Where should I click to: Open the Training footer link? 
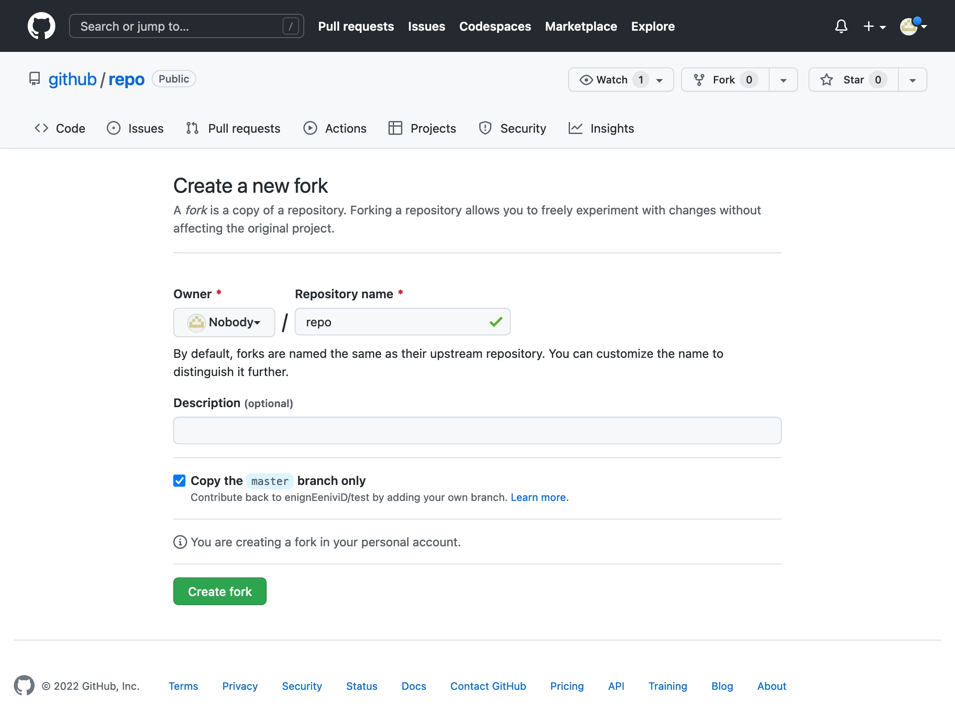click(x=668, y=686)
